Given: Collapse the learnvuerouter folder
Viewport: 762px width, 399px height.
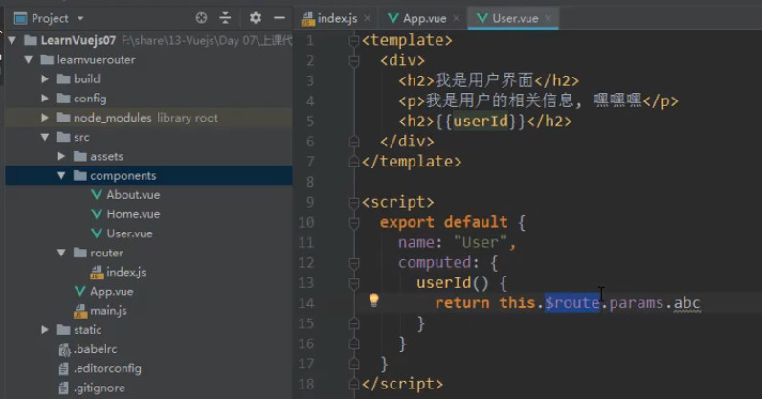Looking at the screenshot, I should 29,59.
